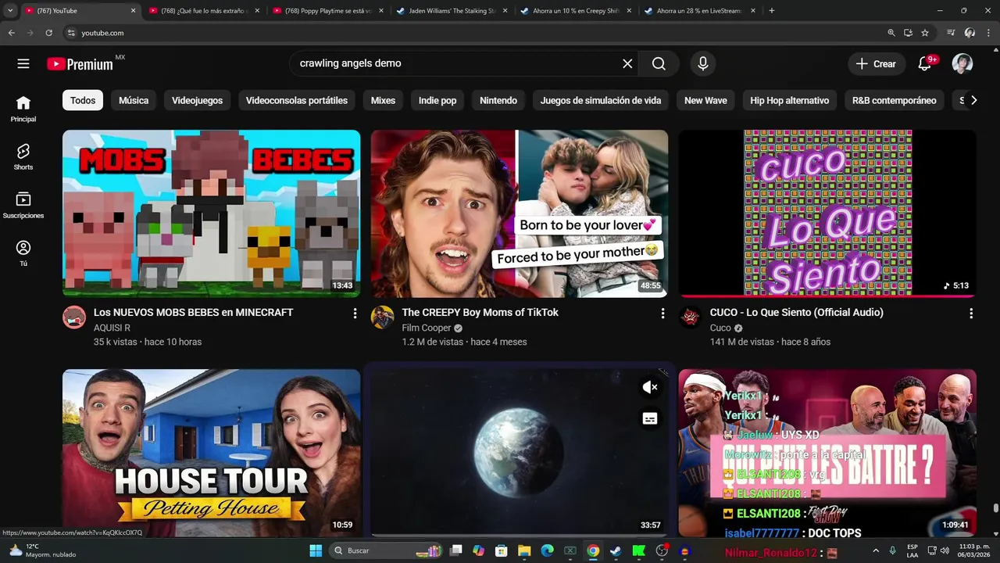Open Suscripciones in the sidebar
1000x563 pixels.
(x=23, y=205)
